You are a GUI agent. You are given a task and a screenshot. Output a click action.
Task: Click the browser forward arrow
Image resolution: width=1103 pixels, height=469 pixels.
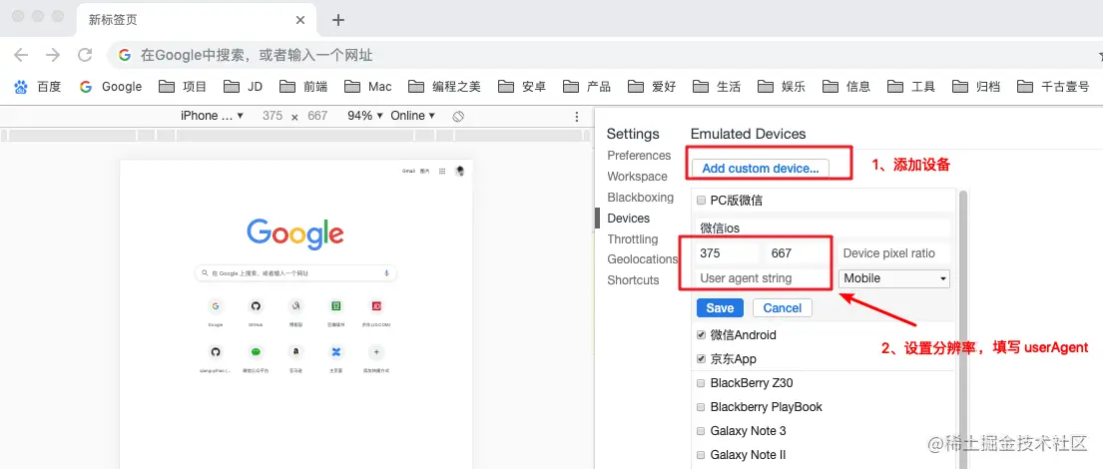(53, 55)
